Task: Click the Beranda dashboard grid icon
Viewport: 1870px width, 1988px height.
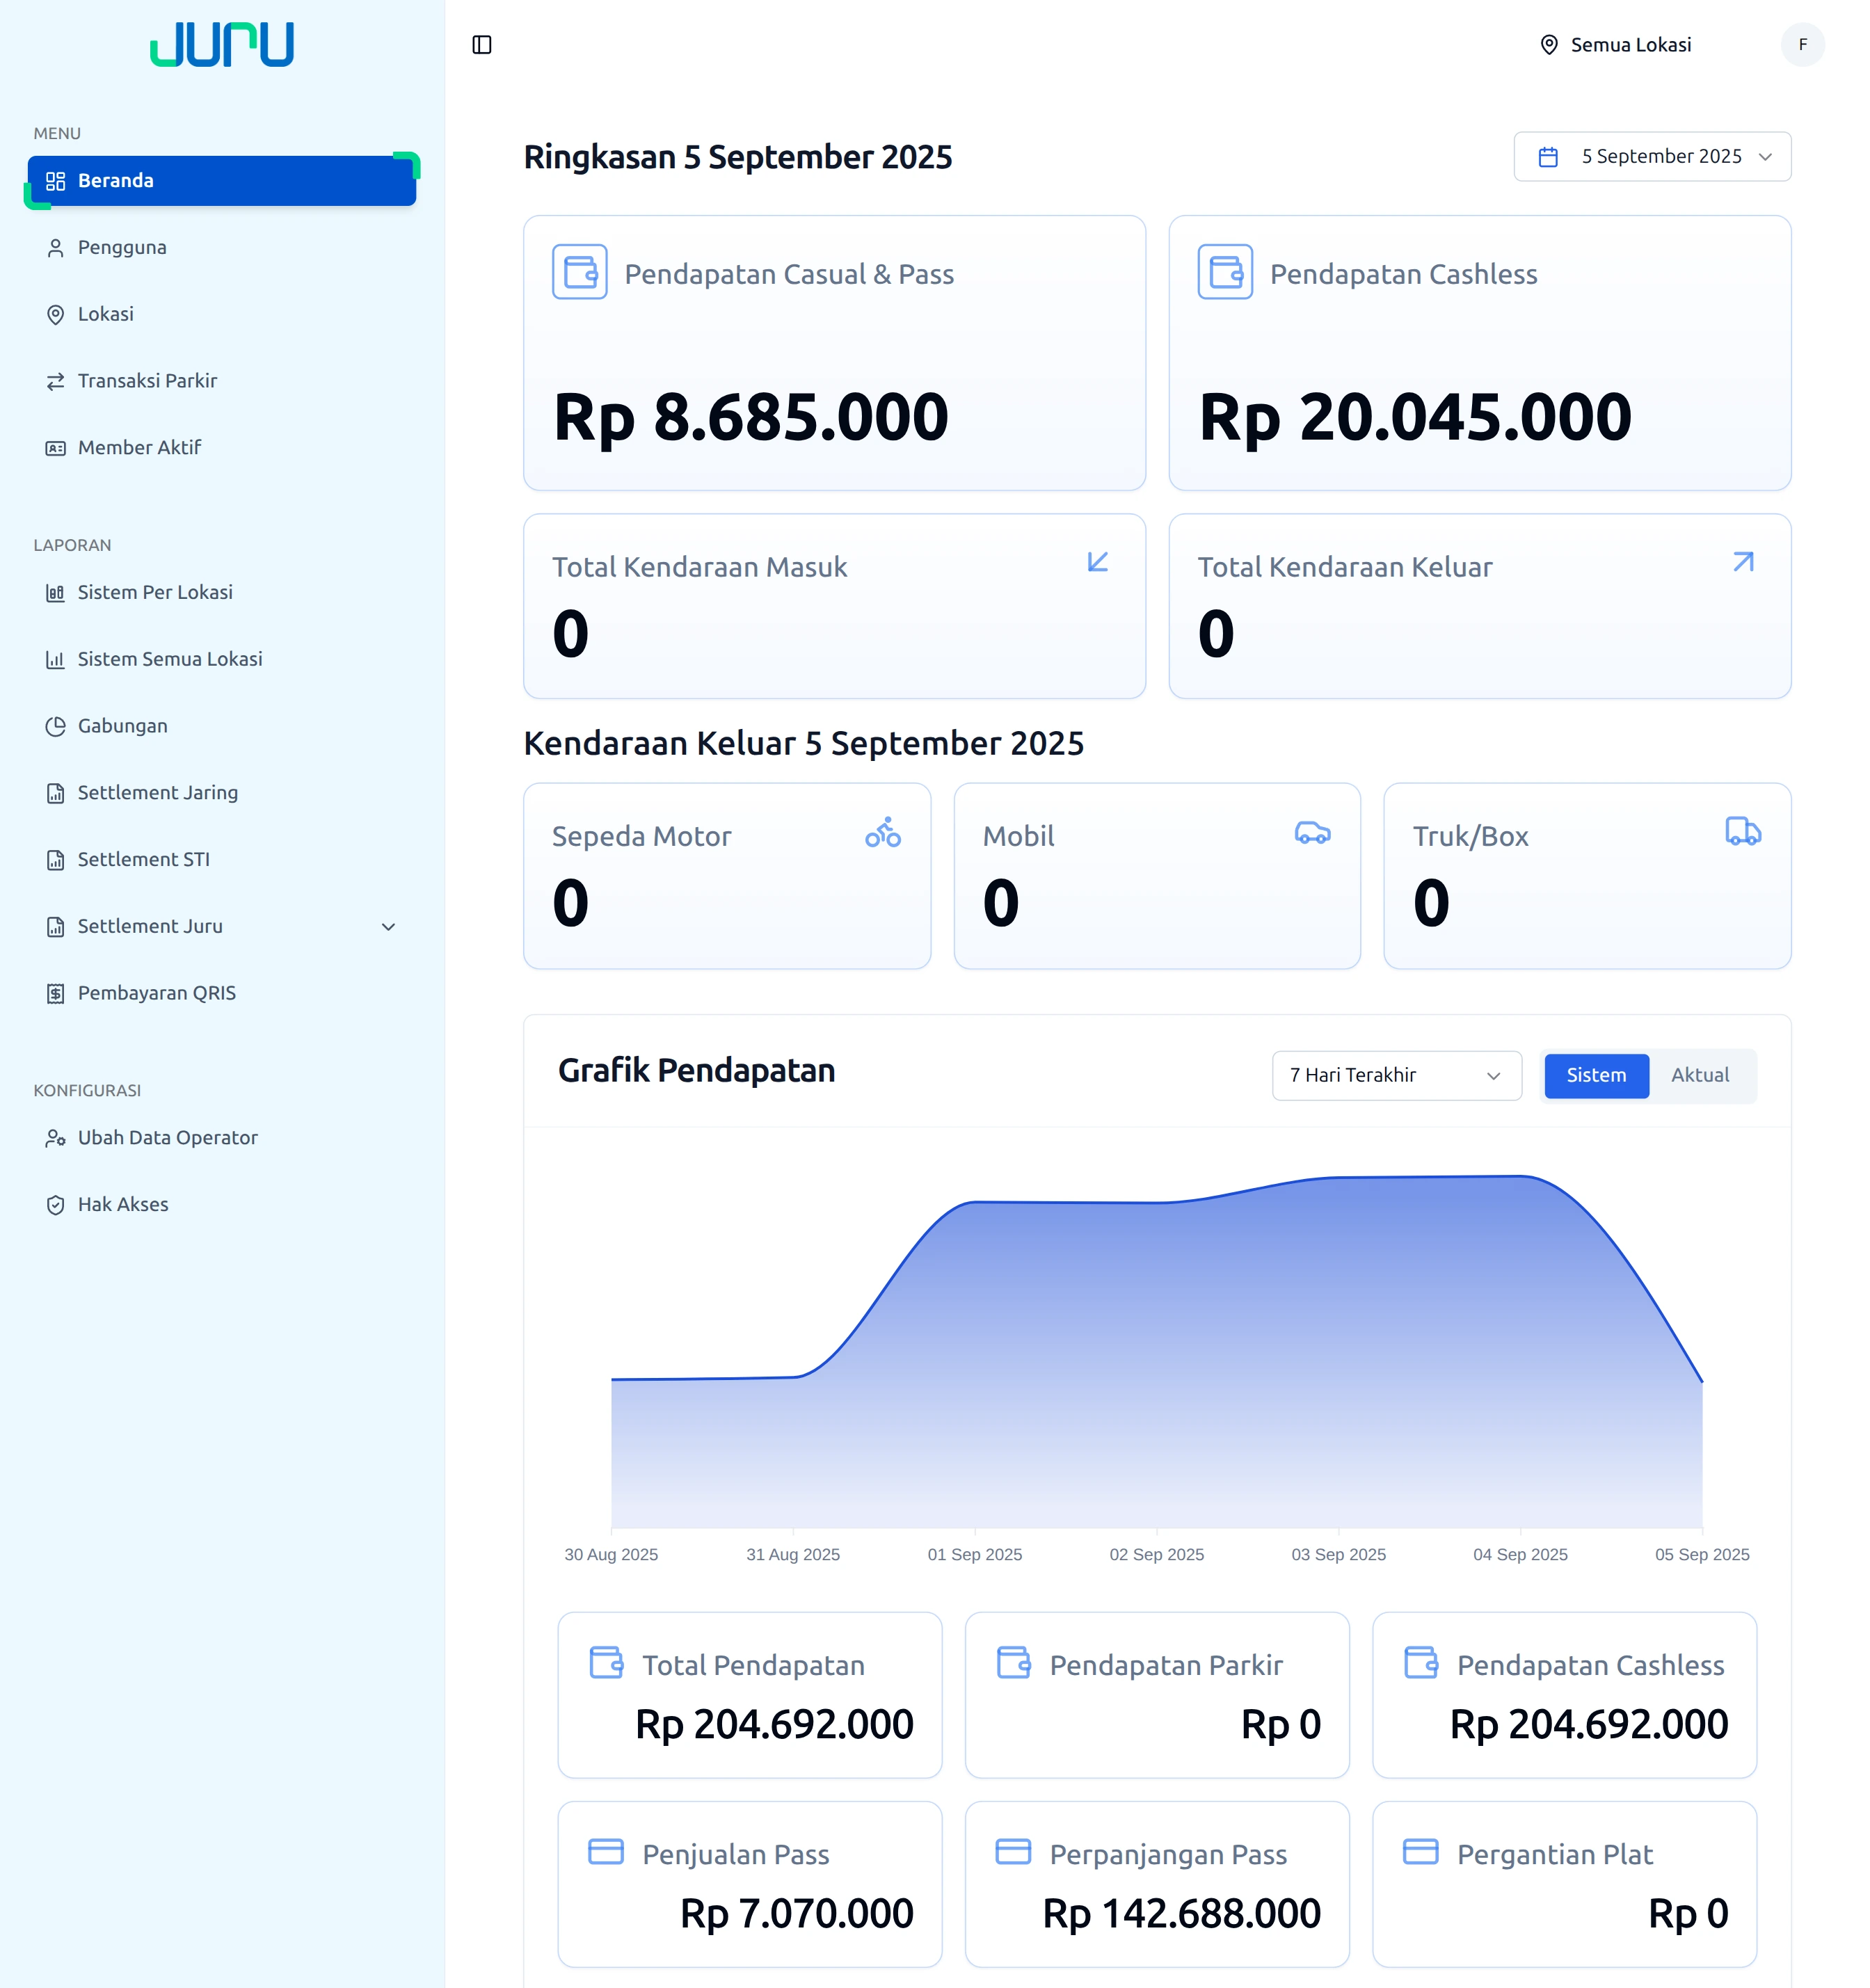Action: [56, 181]
